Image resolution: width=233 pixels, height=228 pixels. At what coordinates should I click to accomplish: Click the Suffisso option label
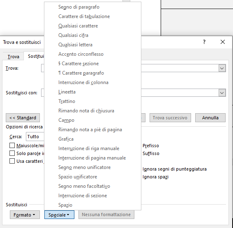tap(151, 153)
